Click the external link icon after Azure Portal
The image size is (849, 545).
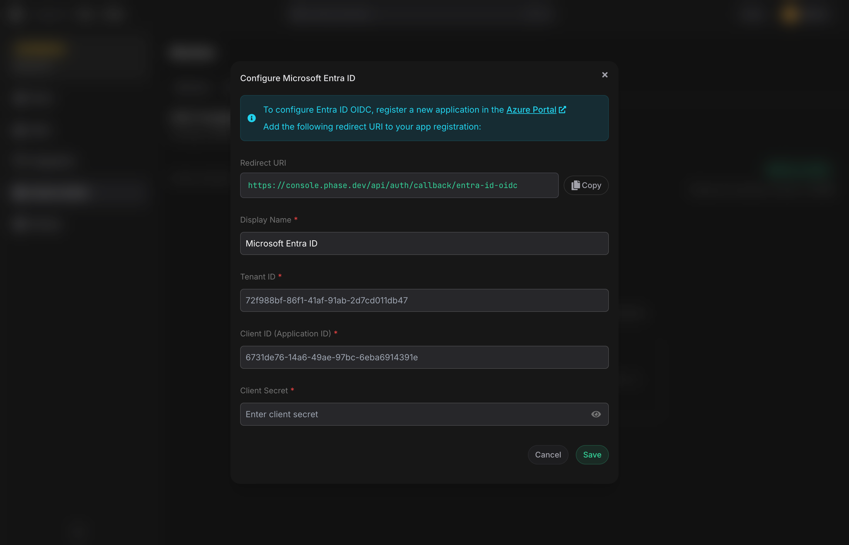(563, 110)
